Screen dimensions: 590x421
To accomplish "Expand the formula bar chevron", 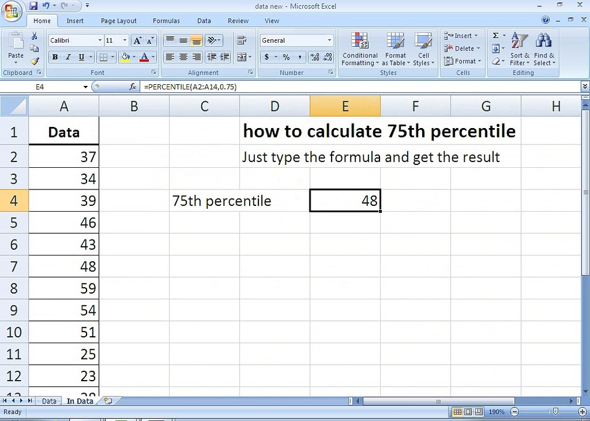I will (x=585, y=87).
